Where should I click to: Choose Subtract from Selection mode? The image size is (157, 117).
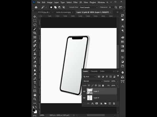[60, 7]
